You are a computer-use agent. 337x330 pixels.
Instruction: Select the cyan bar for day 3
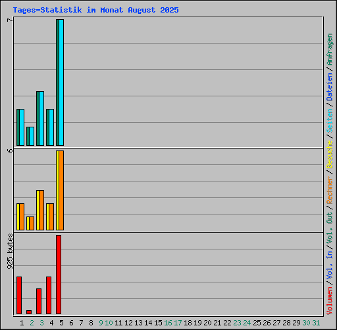coord(41,118)
